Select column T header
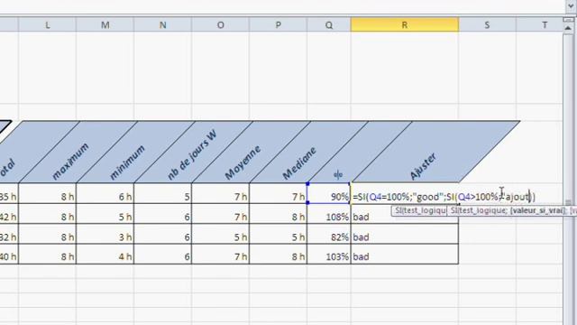 (x=539, y=25)
